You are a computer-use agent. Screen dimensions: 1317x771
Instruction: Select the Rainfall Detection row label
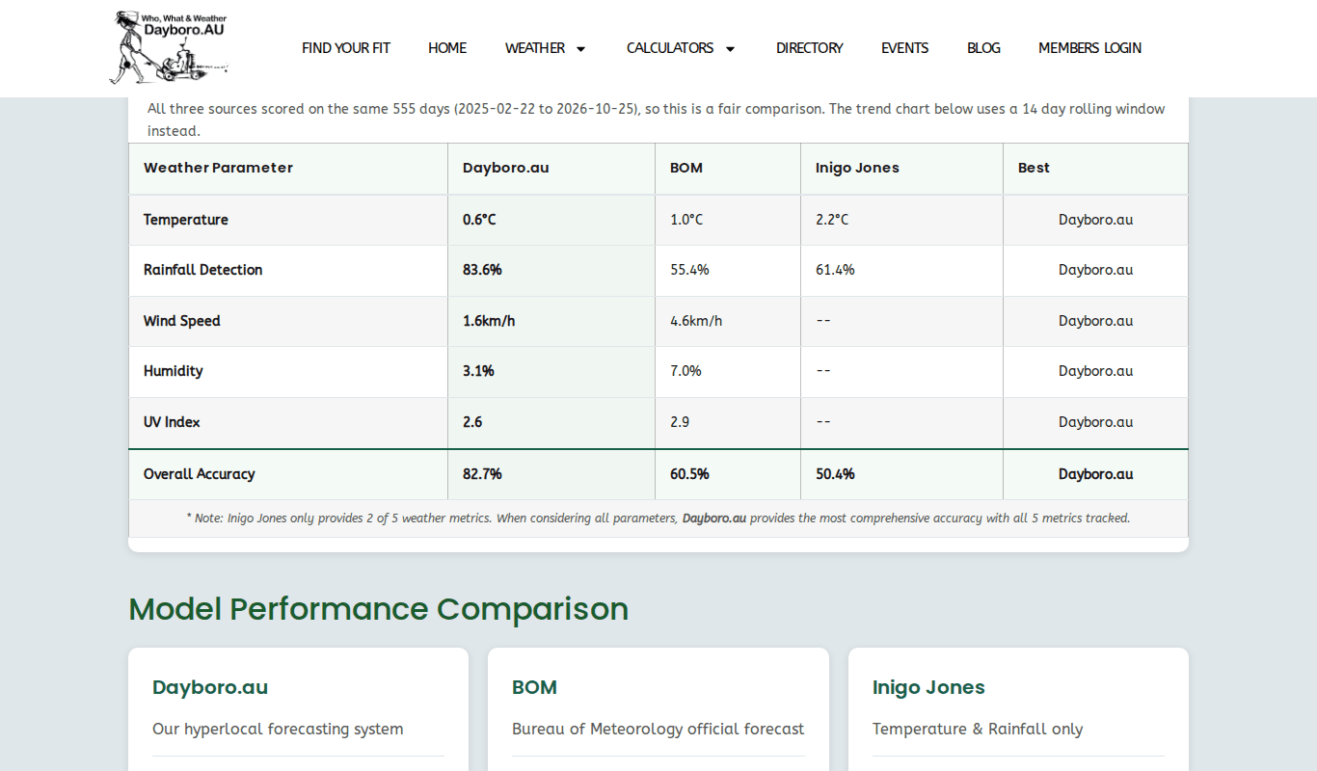(202, 270)
